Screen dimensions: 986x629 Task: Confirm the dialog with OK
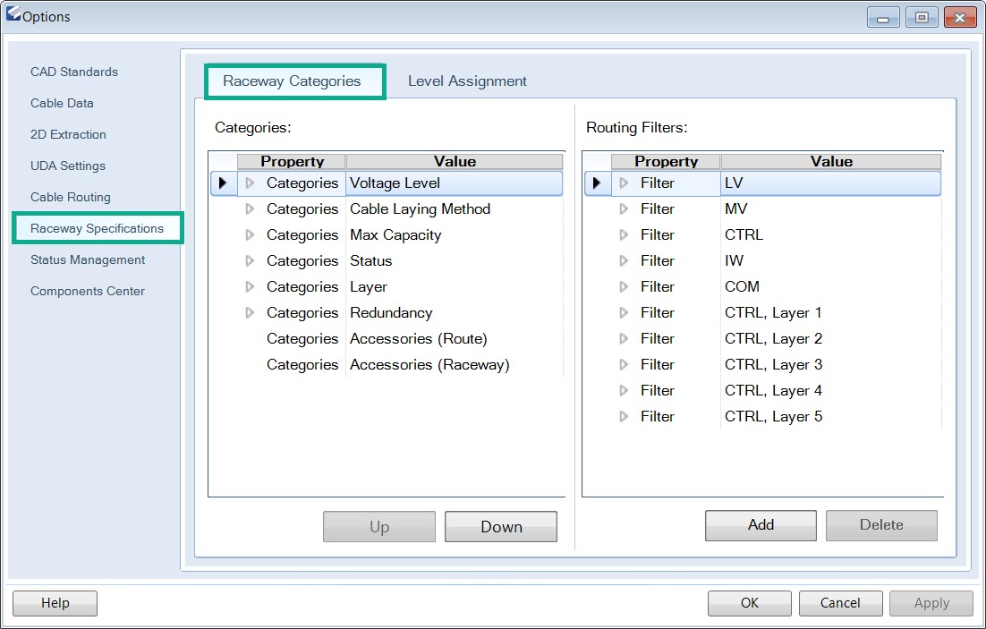(750, 603)
